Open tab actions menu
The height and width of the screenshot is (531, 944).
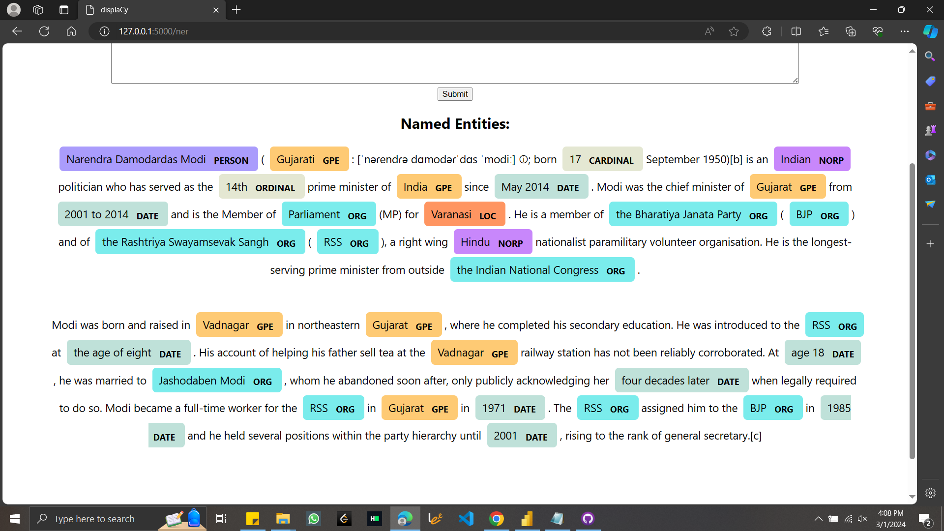[x=64, y=10]
